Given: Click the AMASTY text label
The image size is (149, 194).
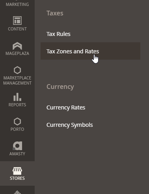Looking at the screenshot, I should (17, 154).
